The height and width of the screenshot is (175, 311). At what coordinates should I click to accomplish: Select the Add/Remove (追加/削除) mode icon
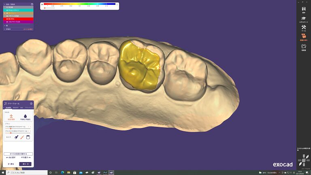[11, 117]
